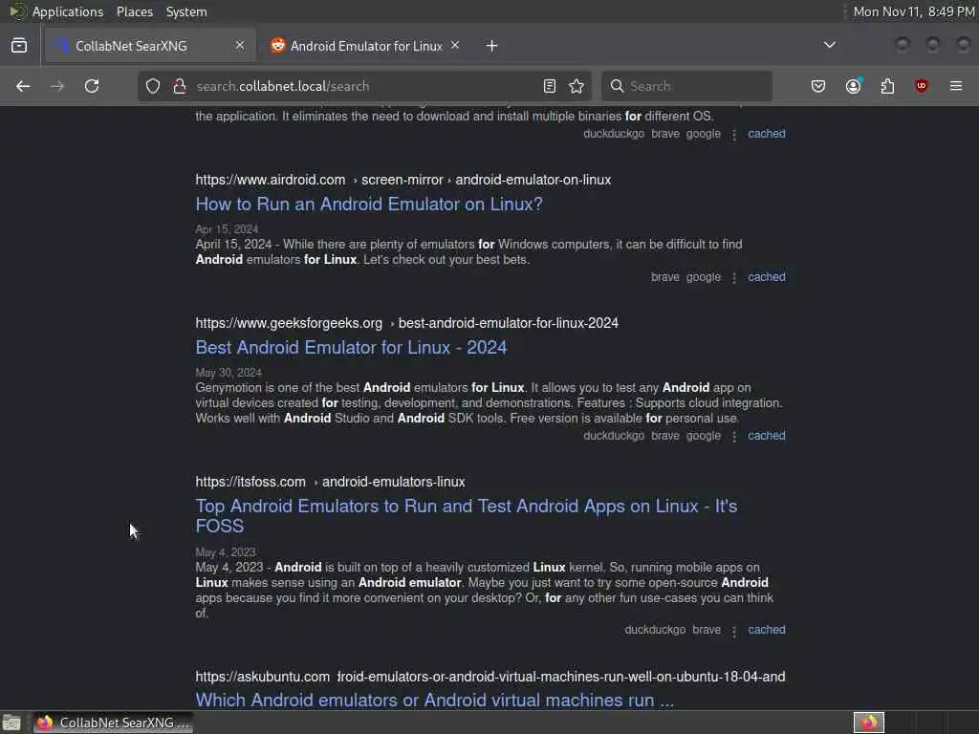Click google engine label on geeksforgeeks result
Image resolution: width=979 pixels, height=734 pixels.
coord(703,436)
